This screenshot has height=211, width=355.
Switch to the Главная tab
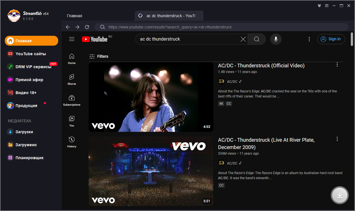75,16
